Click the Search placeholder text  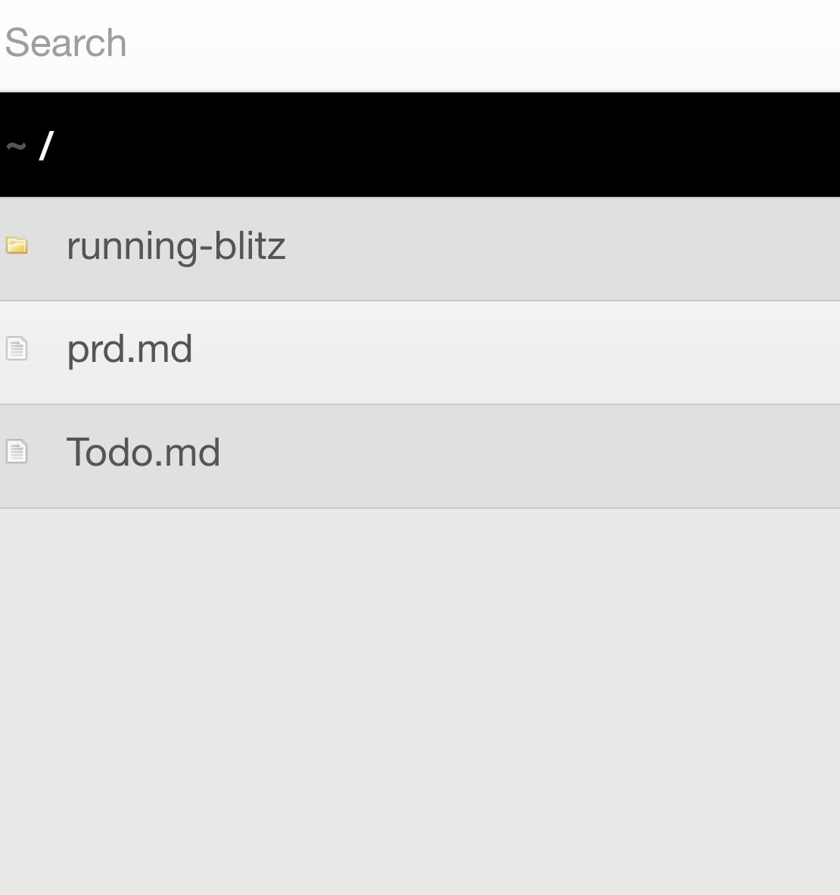click(x=66, y=43)
